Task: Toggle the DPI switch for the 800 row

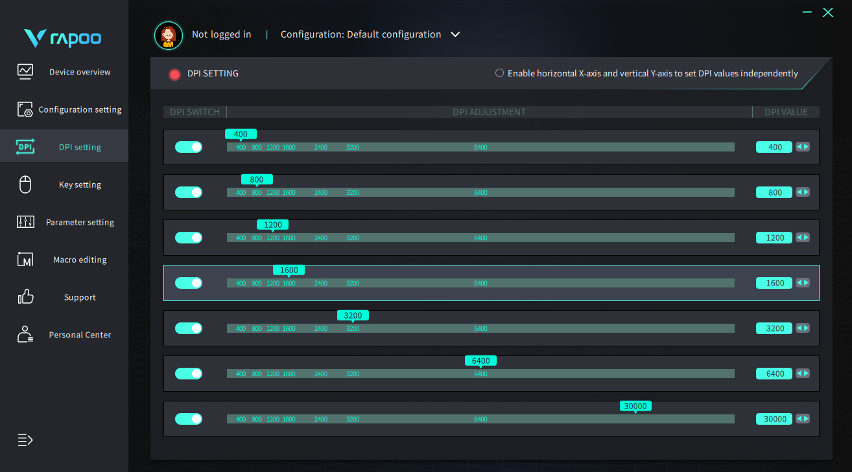Action: (189, 192)
